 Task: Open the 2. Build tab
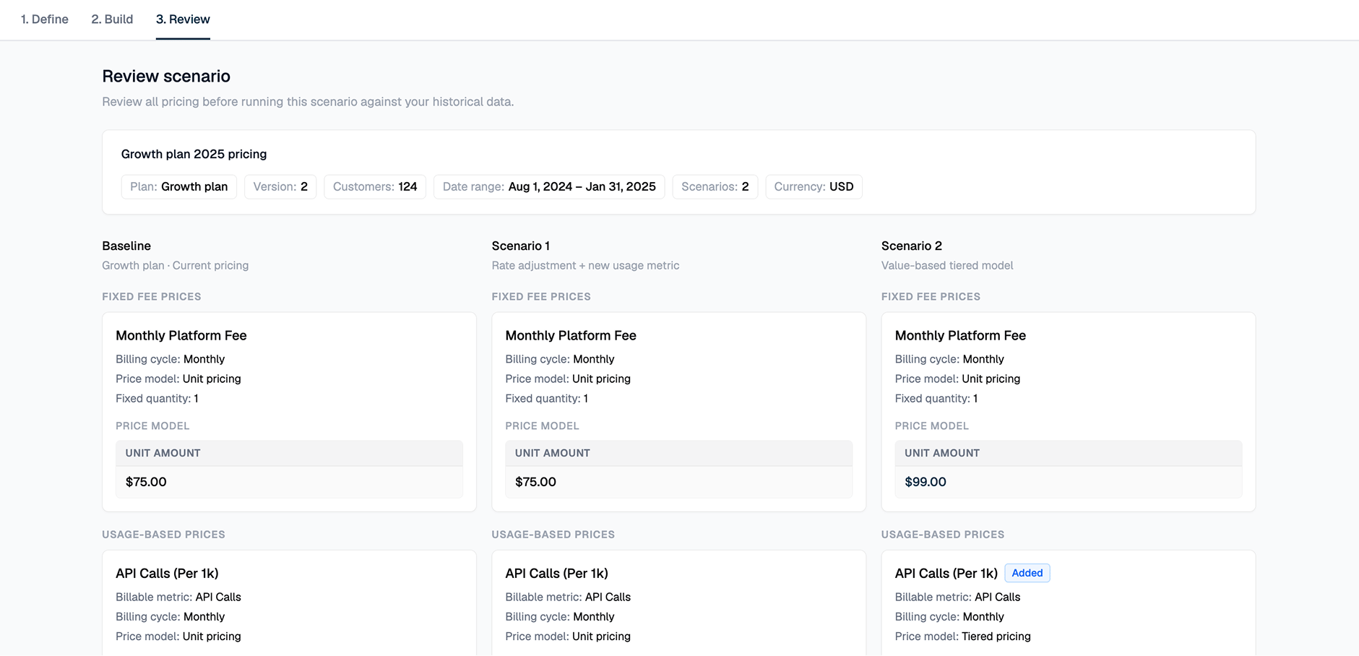[112, 20]
